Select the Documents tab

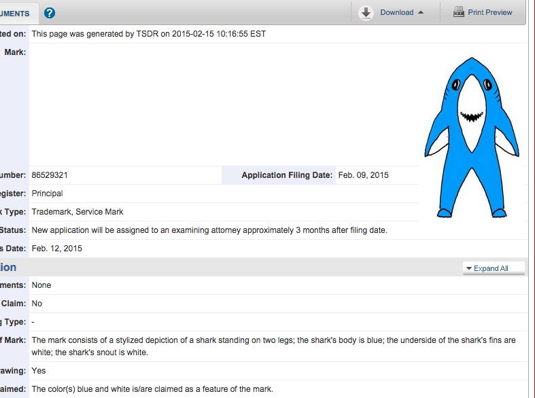[19, 14]
